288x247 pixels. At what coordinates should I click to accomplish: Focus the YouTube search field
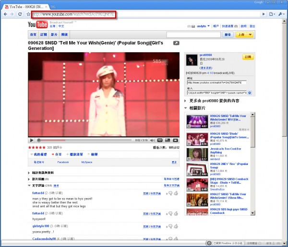click(x=193, y=35)
